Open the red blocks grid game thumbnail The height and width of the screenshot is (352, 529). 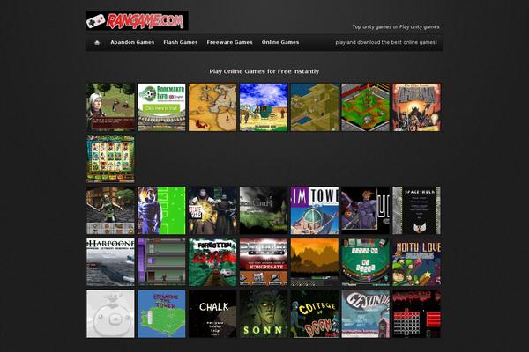(x=416, y=314)
